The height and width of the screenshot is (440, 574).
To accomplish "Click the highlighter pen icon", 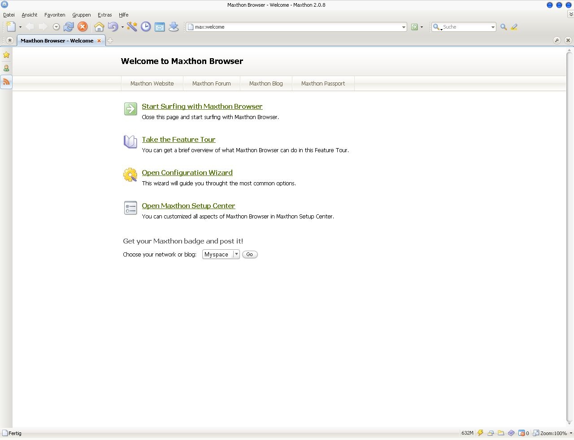I will point(514,27).
